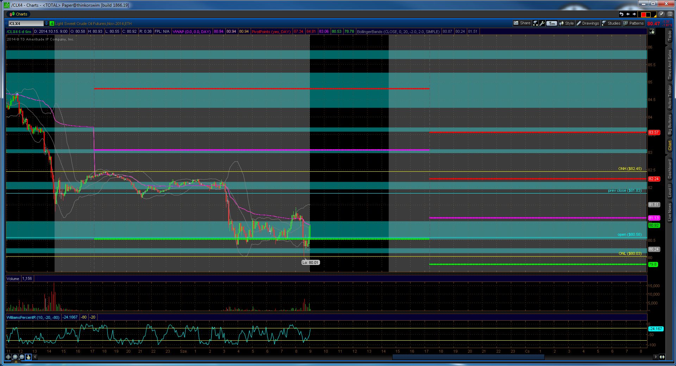The height and width of the screenshot is (366, 676).
Task: Click the PivotPoints study label
Action: point(271,32)
